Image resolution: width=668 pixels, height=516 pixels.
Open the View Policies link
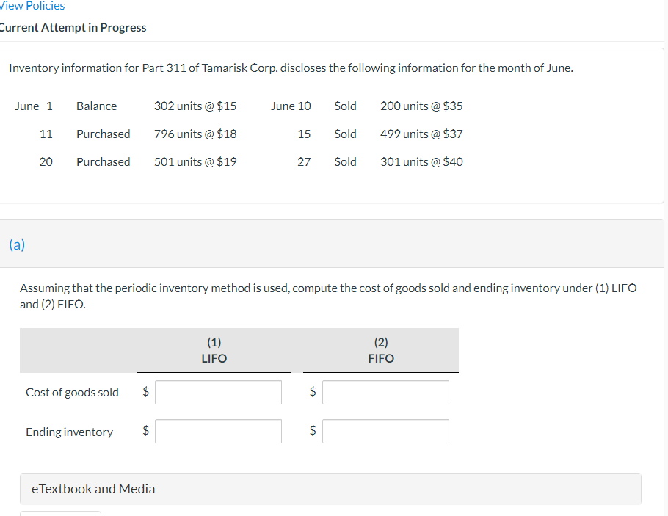32,6
